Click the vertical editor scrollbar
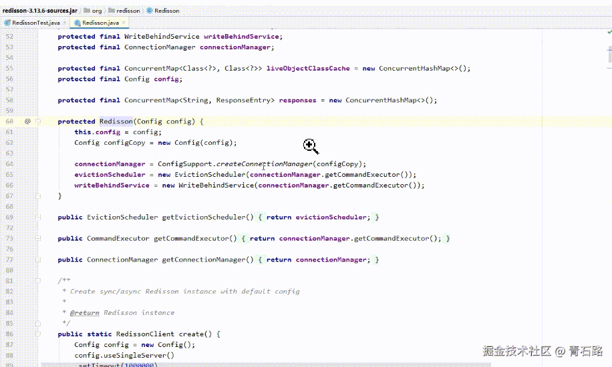 point(609,55)
